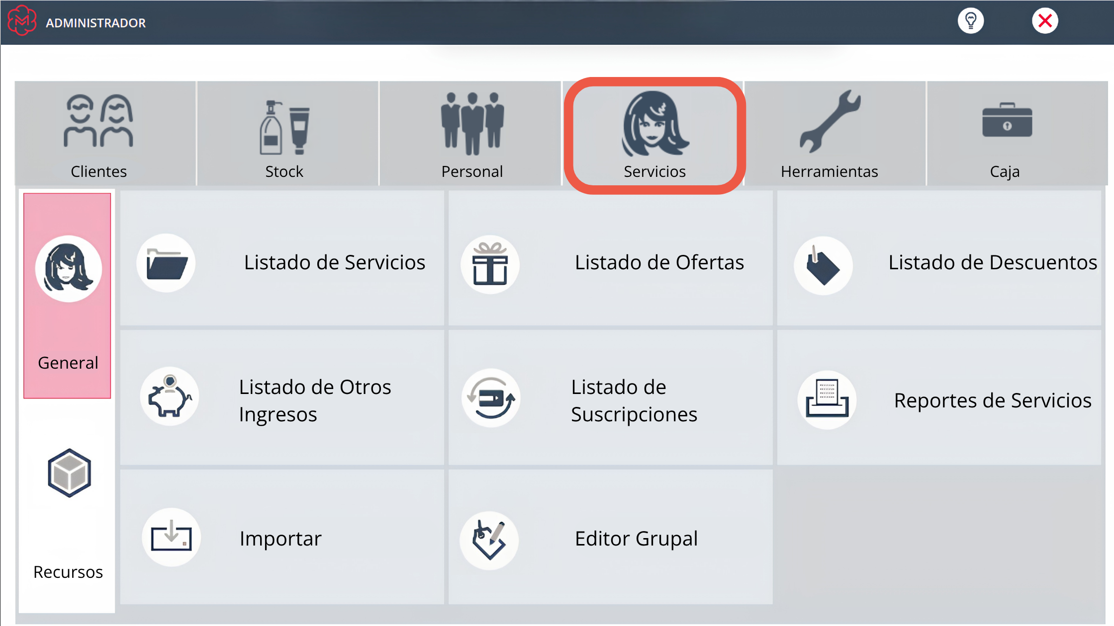Open the Editor Grupal option
Screen dimensions: 1114x626
coord(610,537)
